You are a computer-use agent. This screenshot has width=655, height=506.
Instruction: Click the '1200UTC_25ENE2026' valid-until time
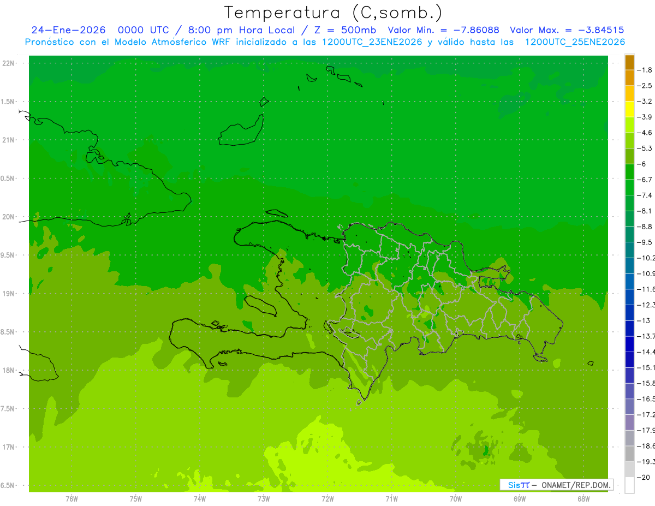point(575,41)
